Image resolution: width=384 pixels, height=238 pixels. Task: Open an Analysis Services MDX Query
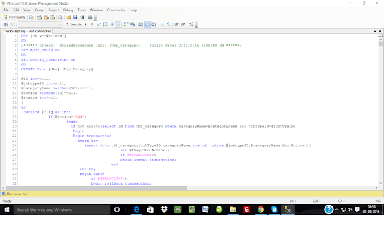tap(40, 17)
